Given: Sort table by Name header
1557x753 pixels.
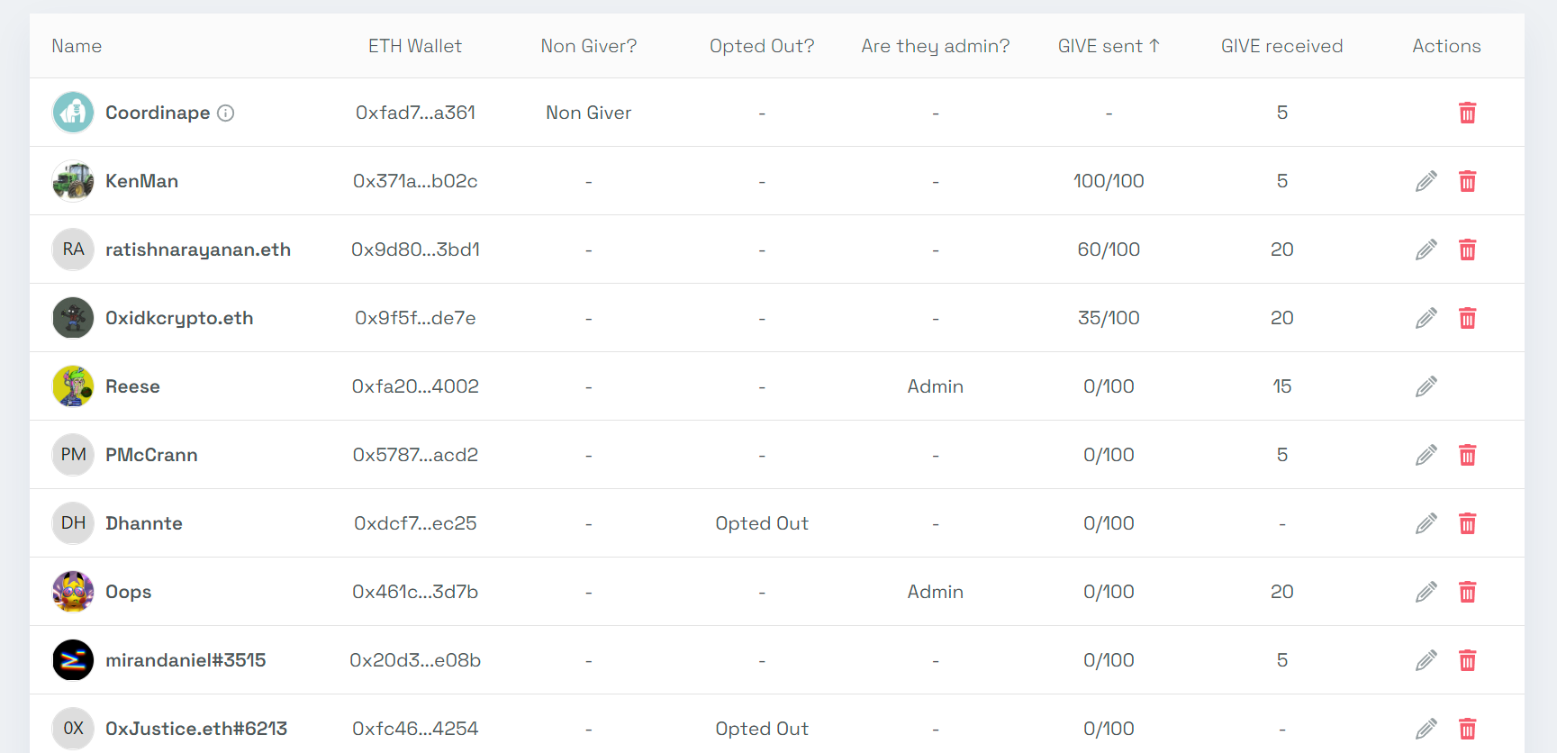Looking at the screenshot, I should 77,46.
